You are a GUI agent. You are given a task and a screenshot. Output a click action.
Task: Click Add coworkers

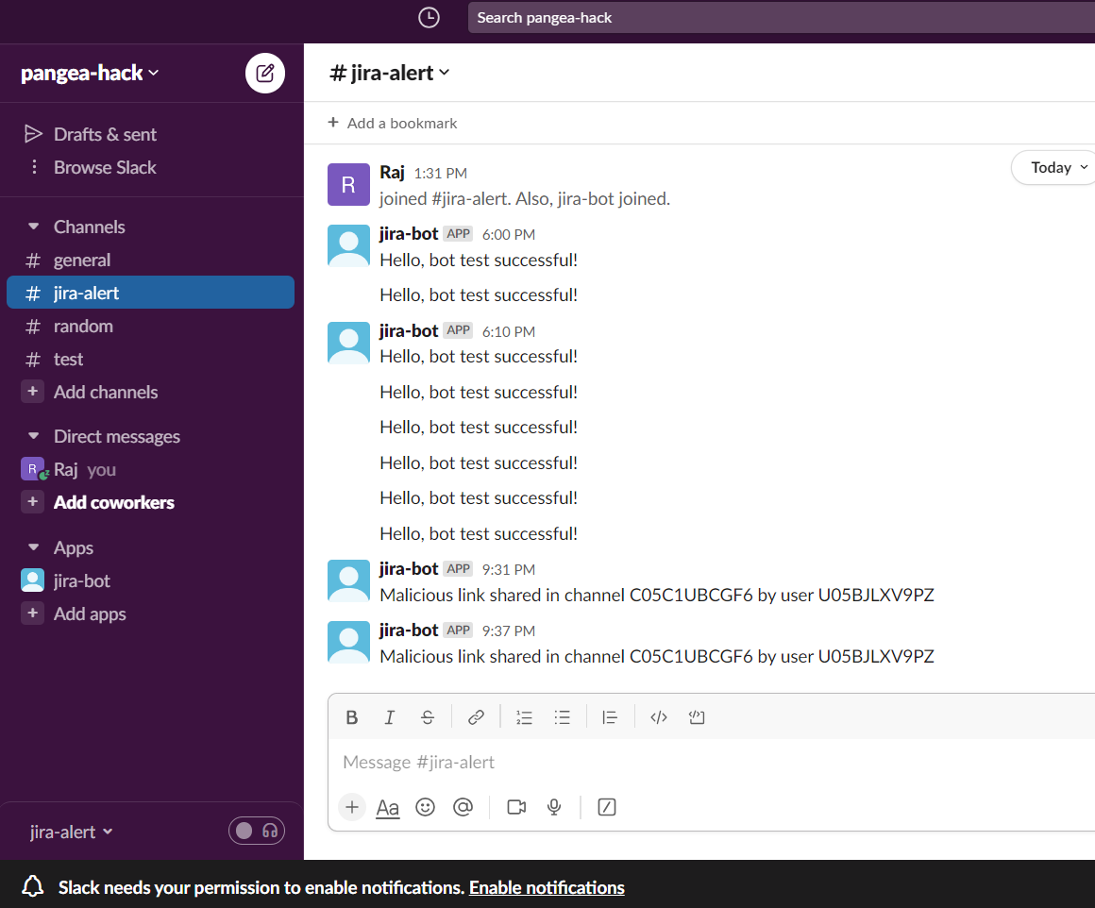click(x=114, y=502)
